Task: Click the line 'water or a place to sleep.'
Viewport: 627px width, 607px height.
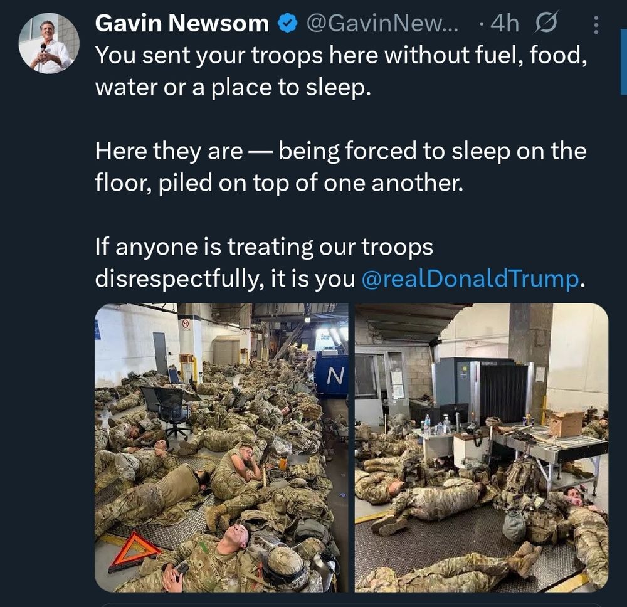Action: pyautogui.click(x=233, y=87)
